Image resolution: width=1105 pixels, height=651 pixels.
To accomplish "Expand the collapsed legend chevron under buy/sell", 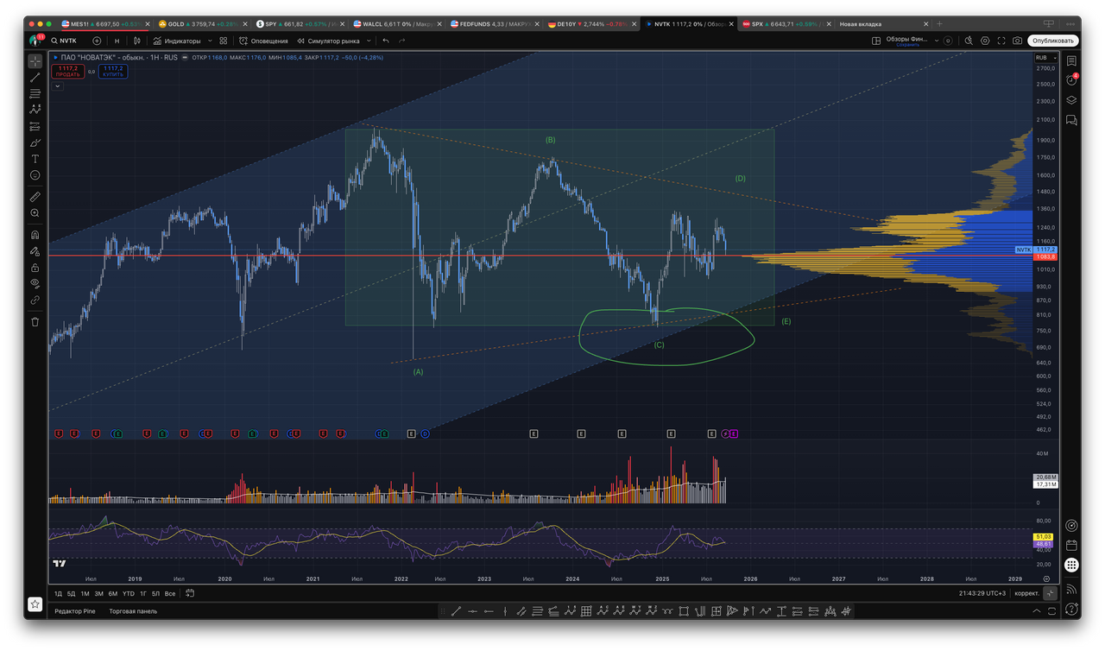I will click(58, 85).
